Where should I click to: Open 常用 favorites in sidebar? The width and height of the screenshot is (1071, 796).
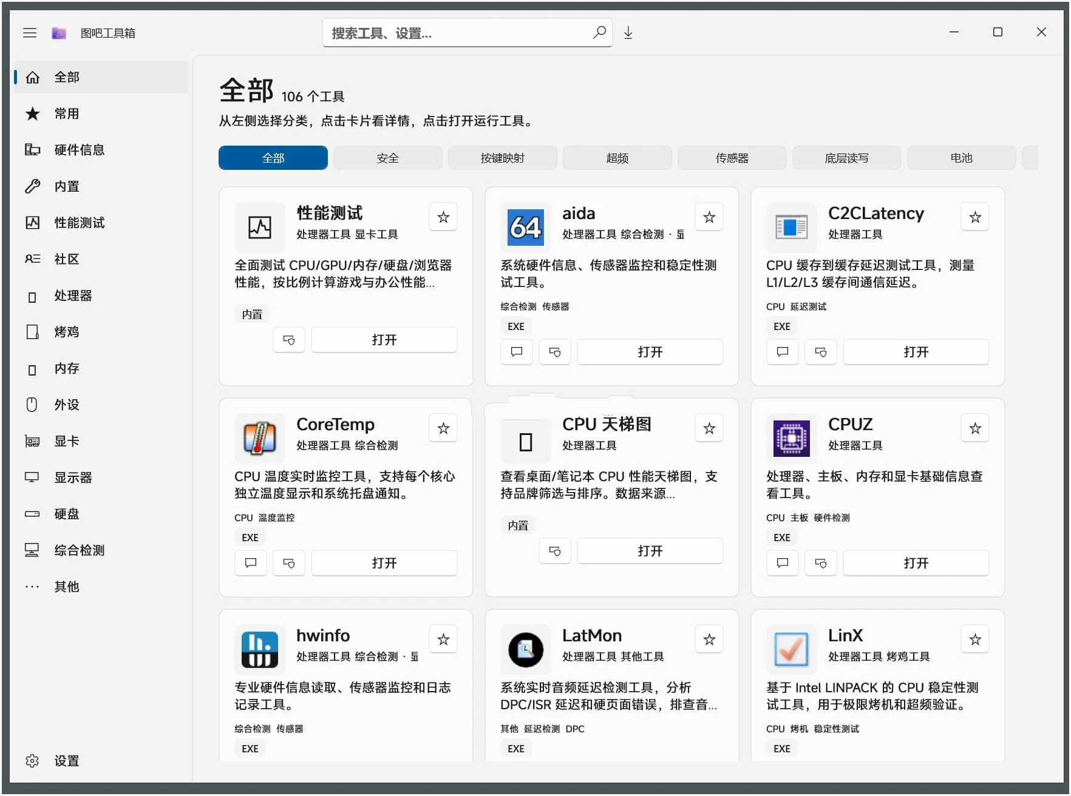click(101, 113)
